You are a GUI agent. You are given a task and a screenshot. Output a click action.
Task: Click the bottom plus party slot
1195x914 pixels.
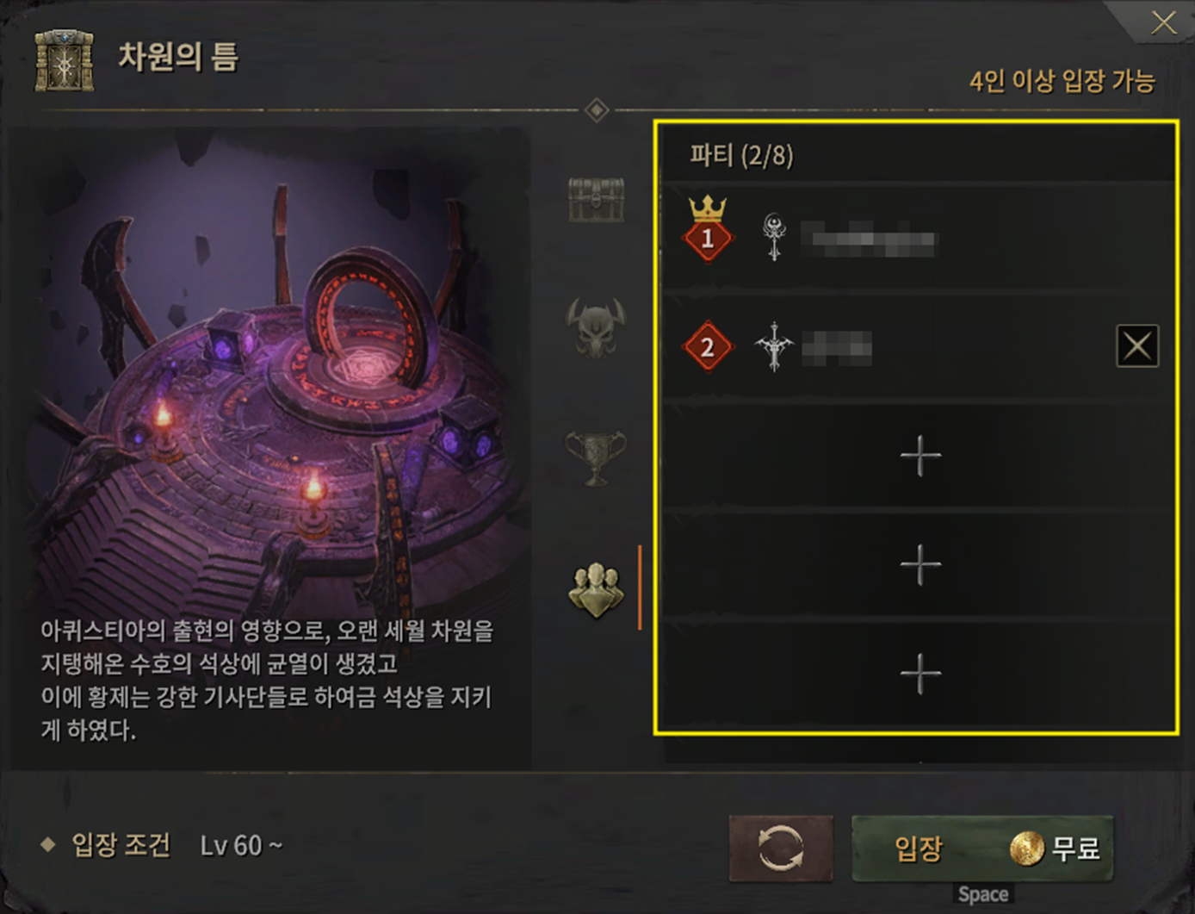point(920,674)
